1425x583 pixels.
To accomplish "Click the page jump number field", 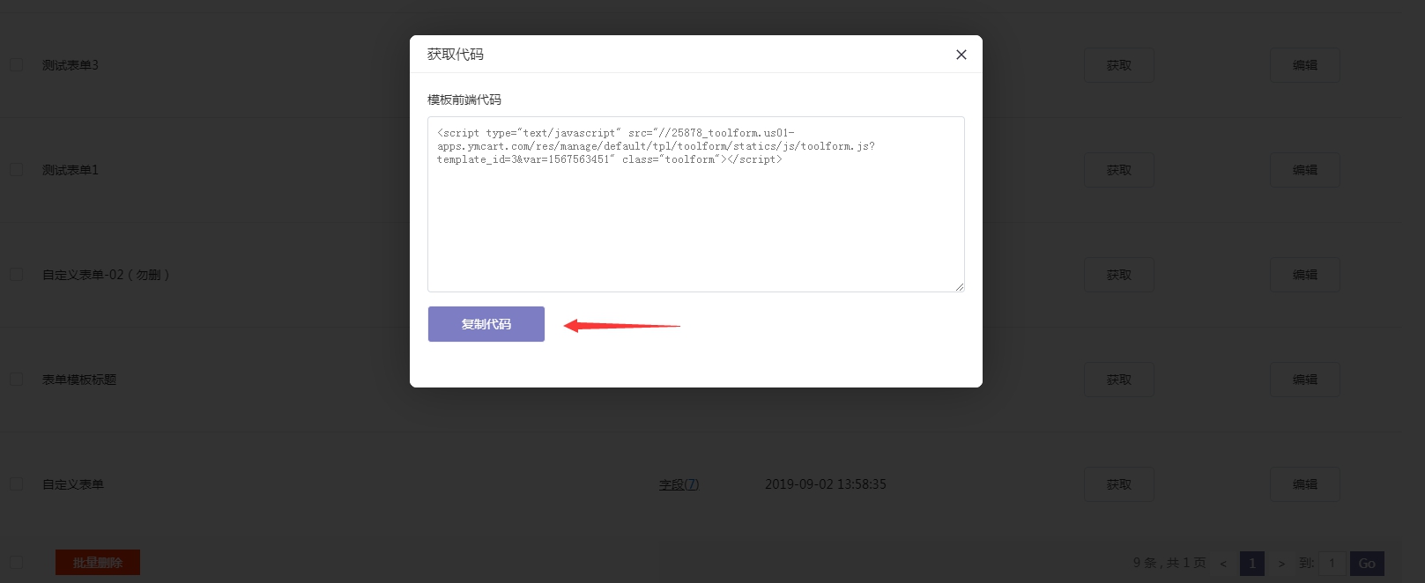I will 1332,564.
